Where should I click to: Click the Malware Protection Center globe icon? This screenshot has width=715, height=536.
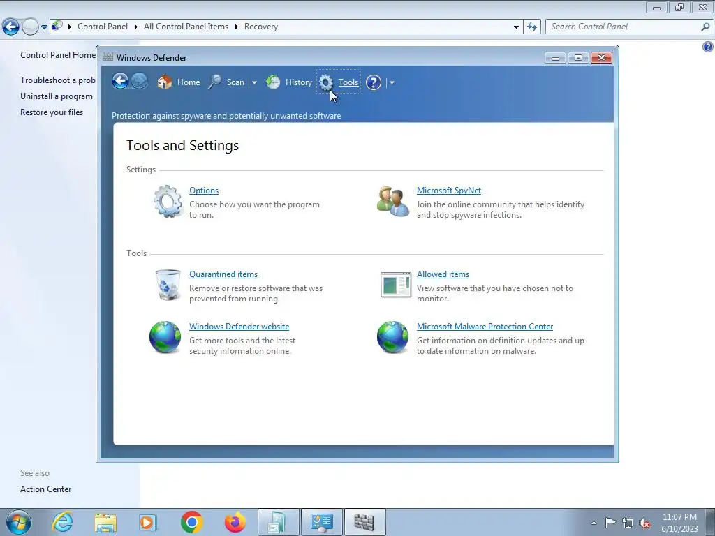392,337
